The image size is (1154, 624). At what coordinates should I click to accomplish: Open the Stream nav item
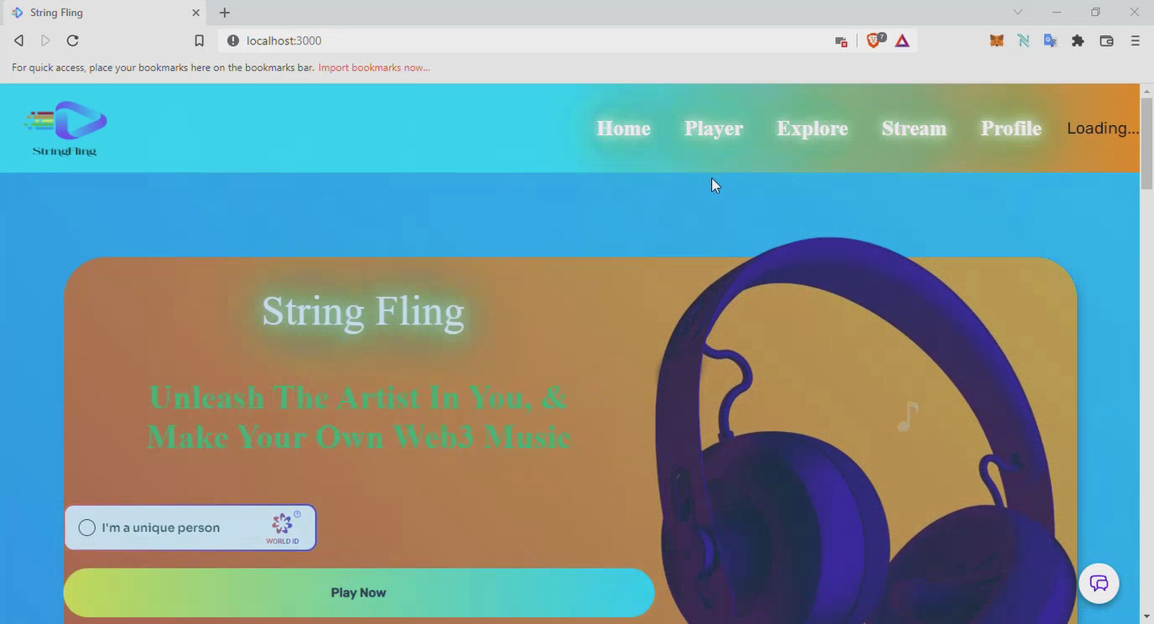pos(914,128)
